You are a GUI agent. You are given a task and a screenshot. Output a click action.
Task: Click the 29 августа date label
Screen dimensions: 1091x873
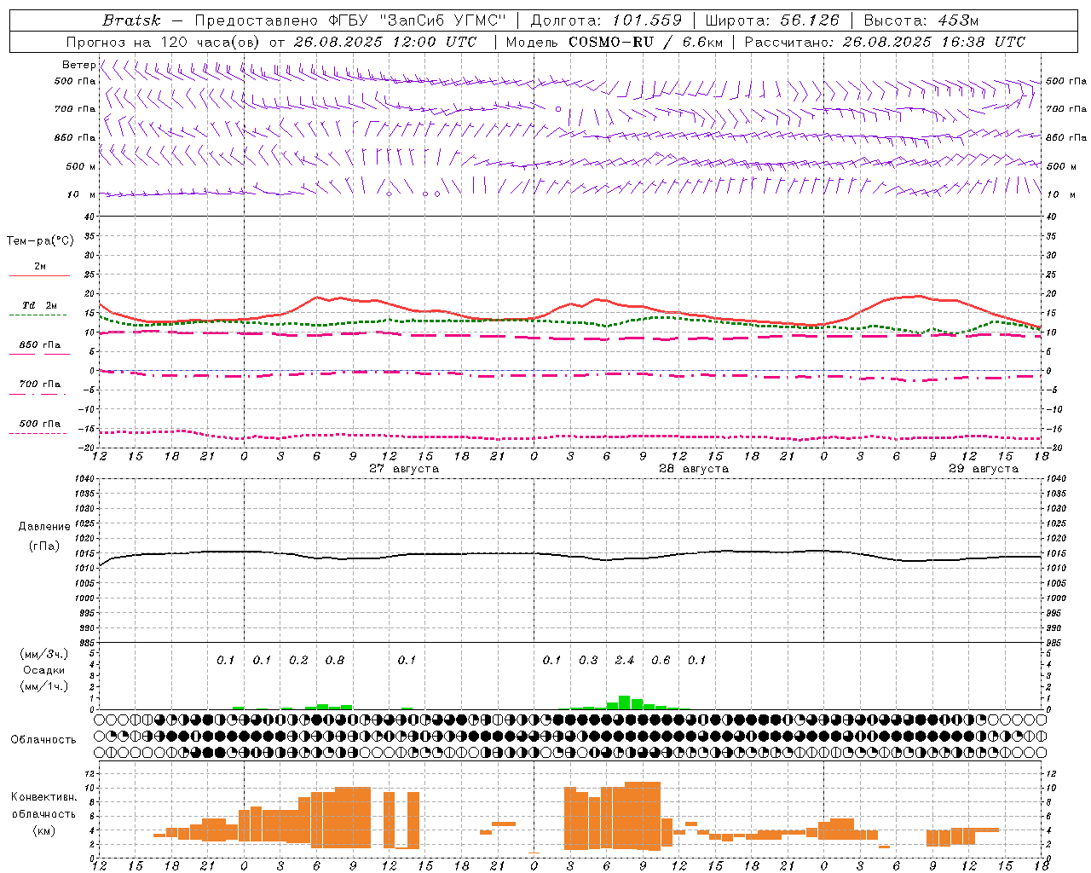[984, 469]
